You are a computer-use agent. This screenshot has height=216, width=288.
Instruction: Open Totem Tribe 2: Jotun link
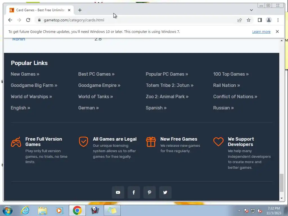pos(170,85)
